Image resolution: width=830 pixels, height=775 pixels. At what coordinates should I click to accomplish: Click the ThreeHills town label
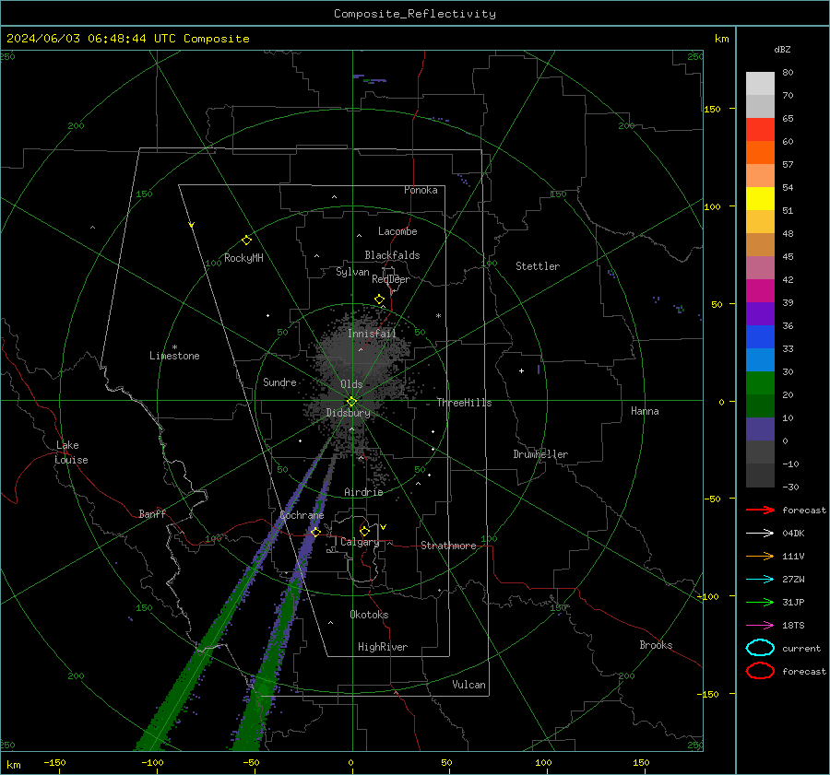tap(464, 403)
